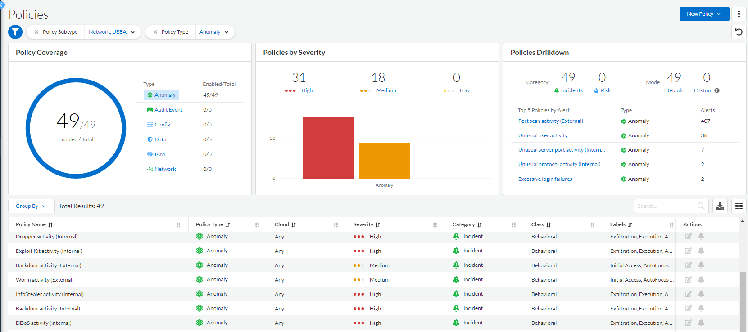Download the policies table as file
748x332 pixels.
click(720, 206)
